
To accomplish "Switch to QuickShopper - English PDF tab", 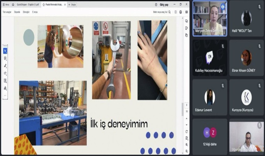I will pyautogui.click(x=28, y=5).
